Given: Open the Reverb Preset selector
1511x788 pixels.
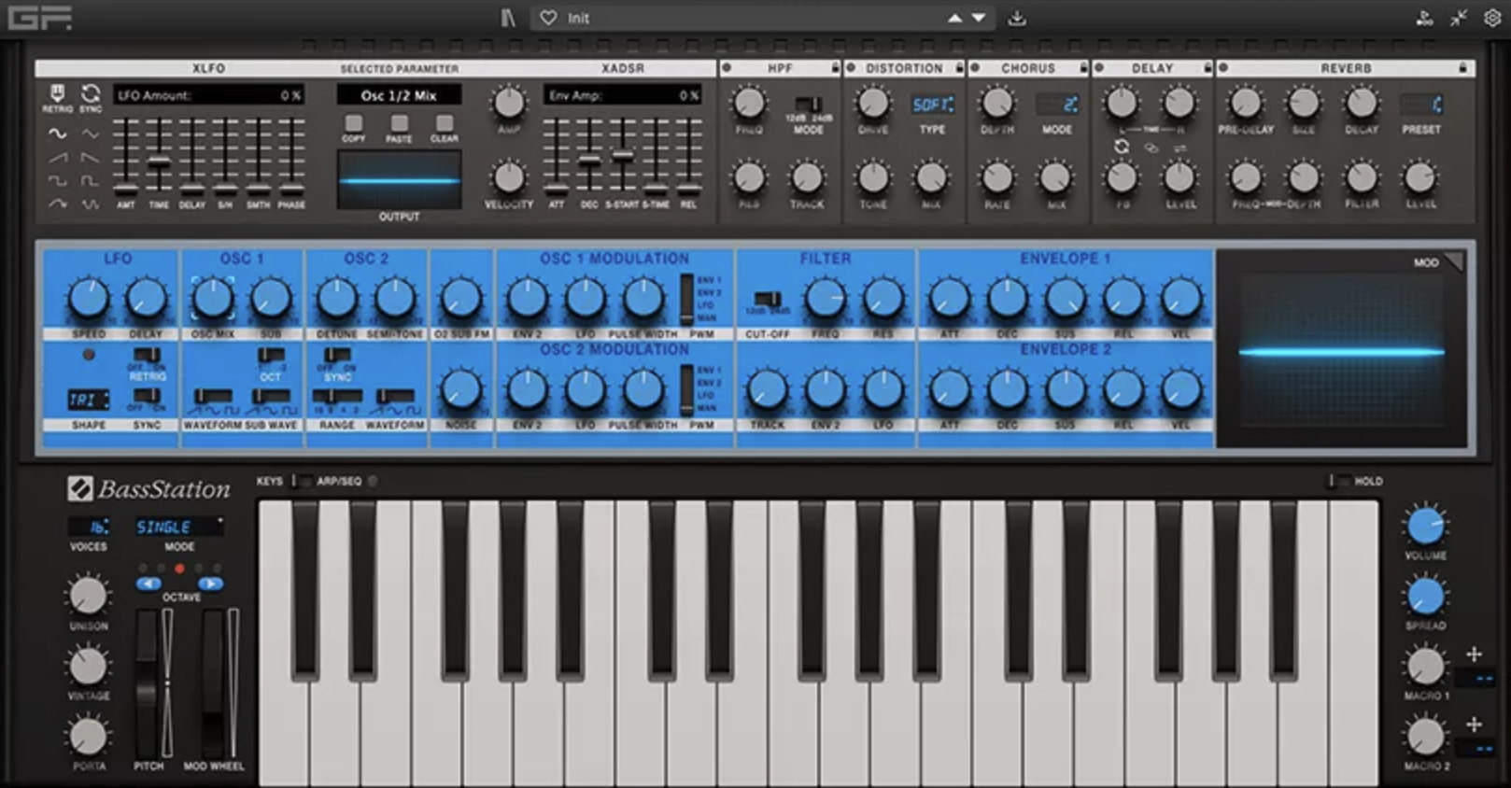Looking at the screenshot, I should [1421, 105].
